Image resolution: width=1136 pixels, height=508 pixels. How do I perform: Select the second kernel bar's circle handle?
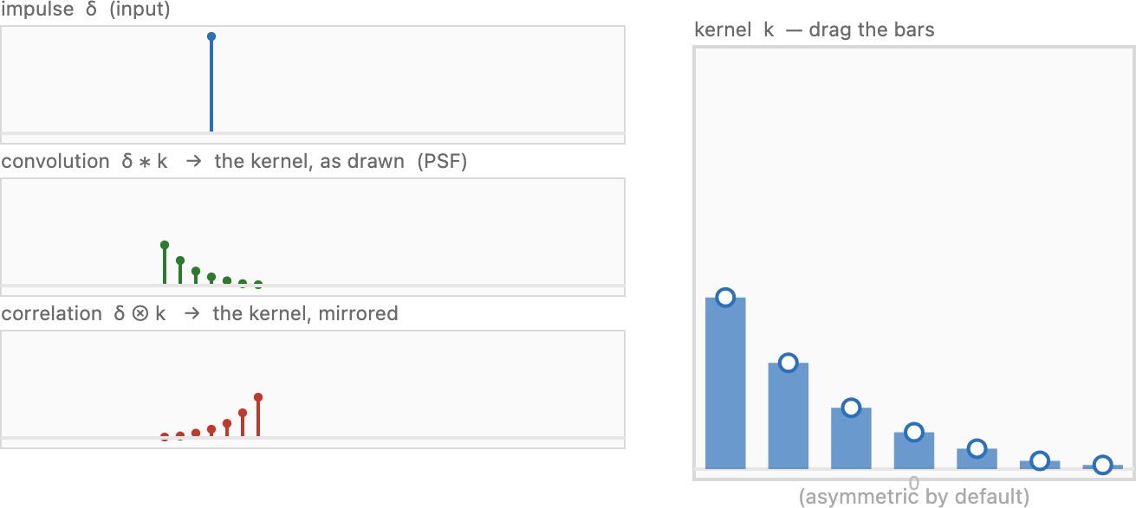click(788, 363)
